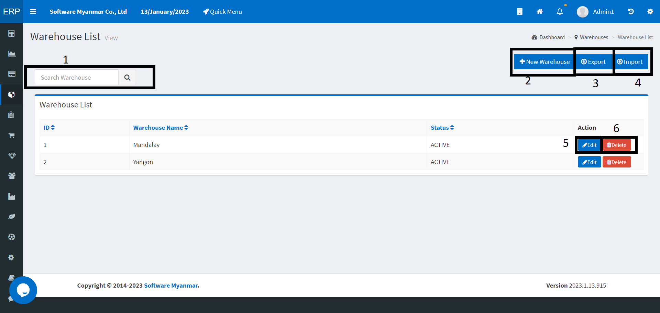660x313 pixels.
Task: Open the soccer ball sidebar icon
Action: (x=12, y=237)
